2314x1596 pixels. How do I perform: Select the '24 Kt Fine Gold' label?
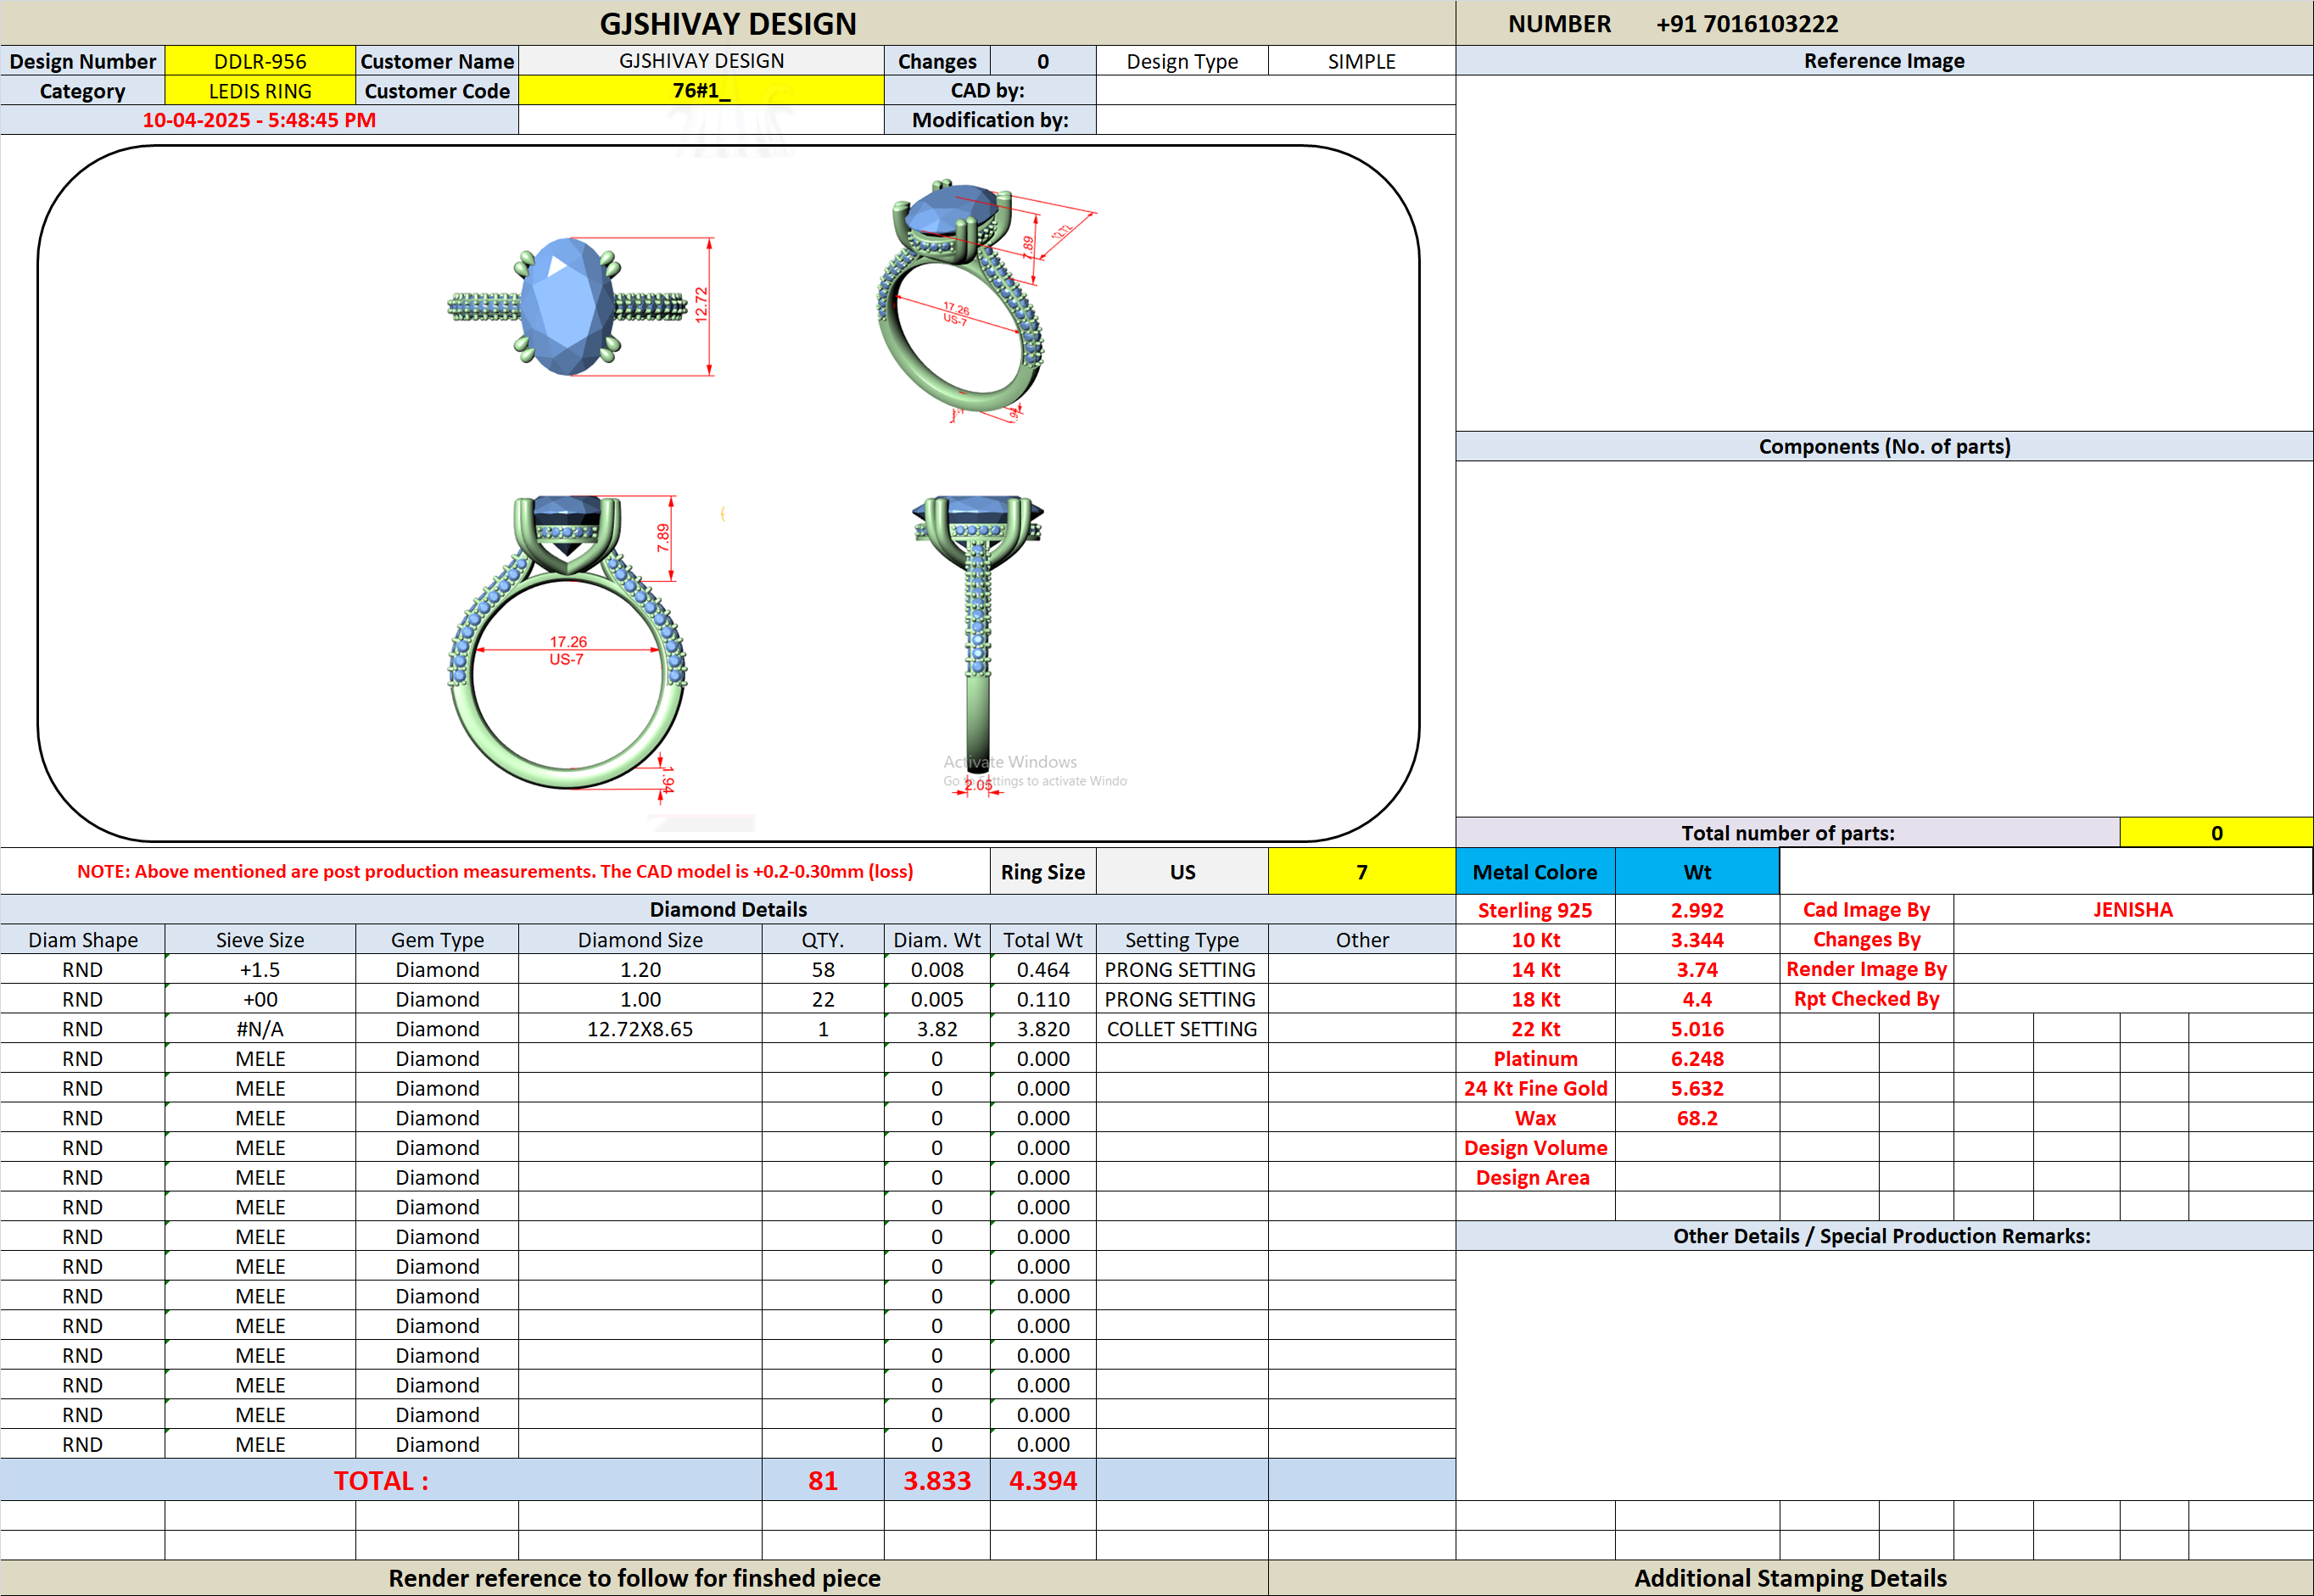point(1535,1089)
